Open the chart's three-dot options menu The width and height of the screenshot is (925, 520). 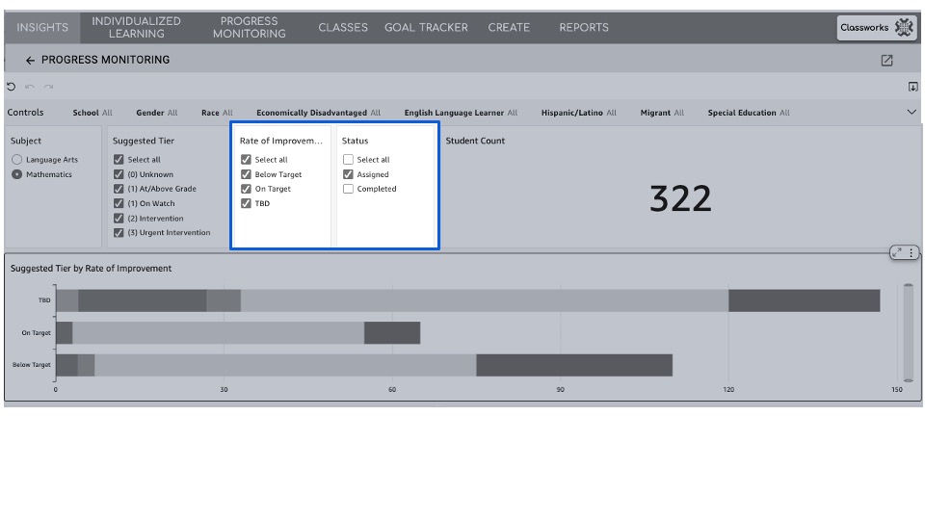912,252
